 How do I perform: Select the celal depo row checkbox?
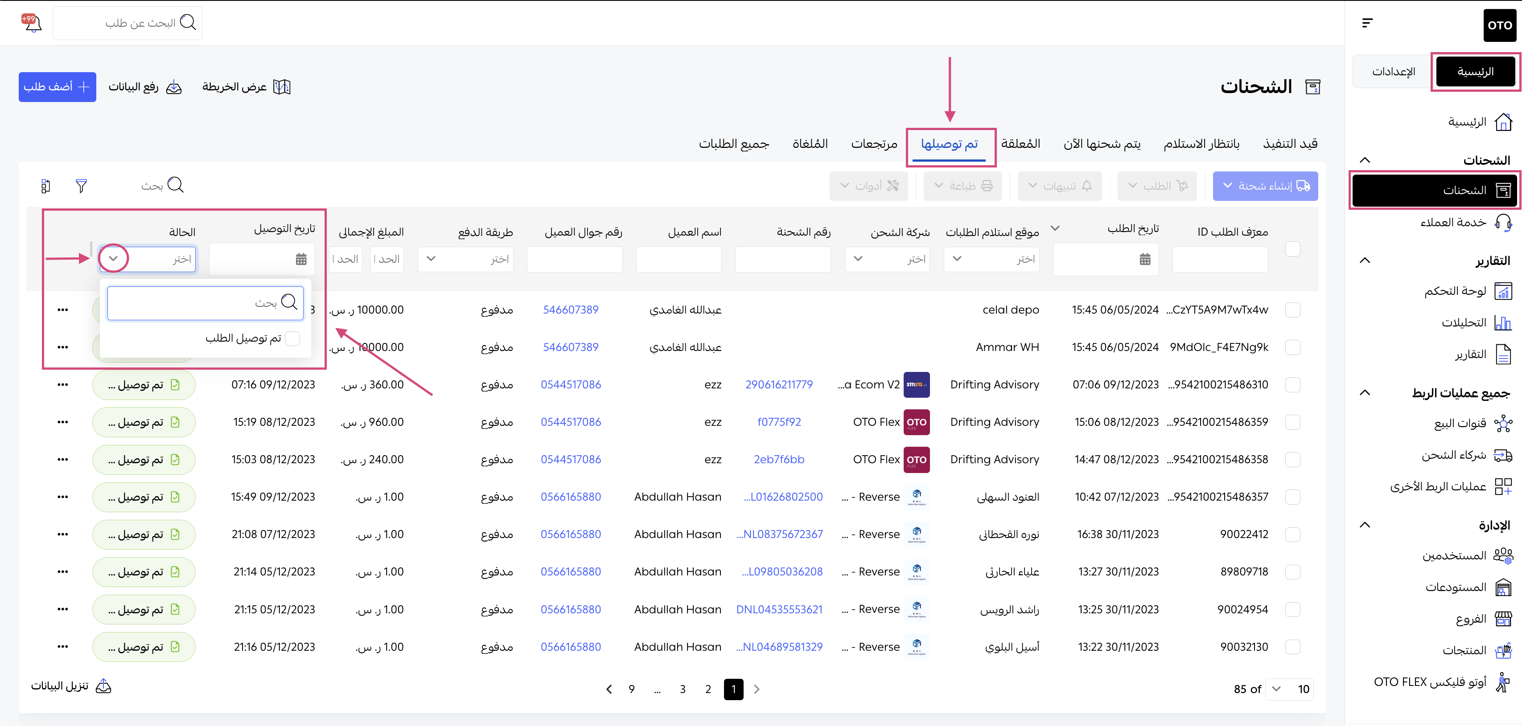1292,310
